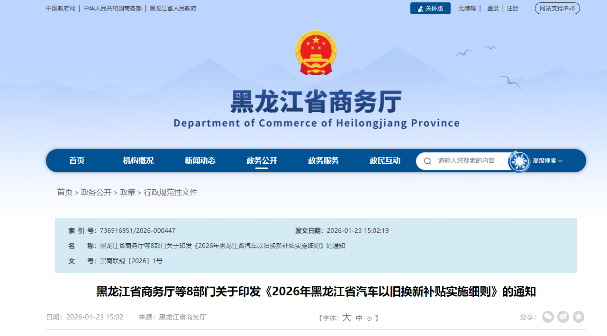
Task: Click the 注册 register link
Action: 512,9
